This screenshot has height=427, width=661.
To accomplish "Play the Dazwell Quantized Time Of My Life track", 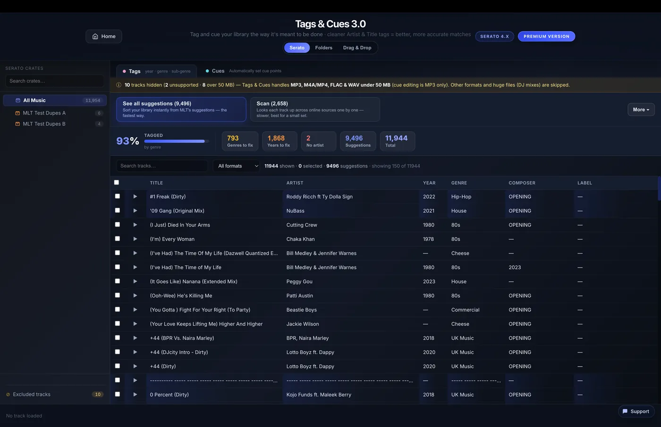I will coord(135,253).
